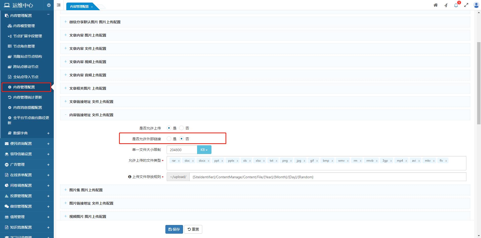This screenshot has width=481, height=238.
Task: Expand 文章内容 视频上传配置 section
Action: pos(88,62)
